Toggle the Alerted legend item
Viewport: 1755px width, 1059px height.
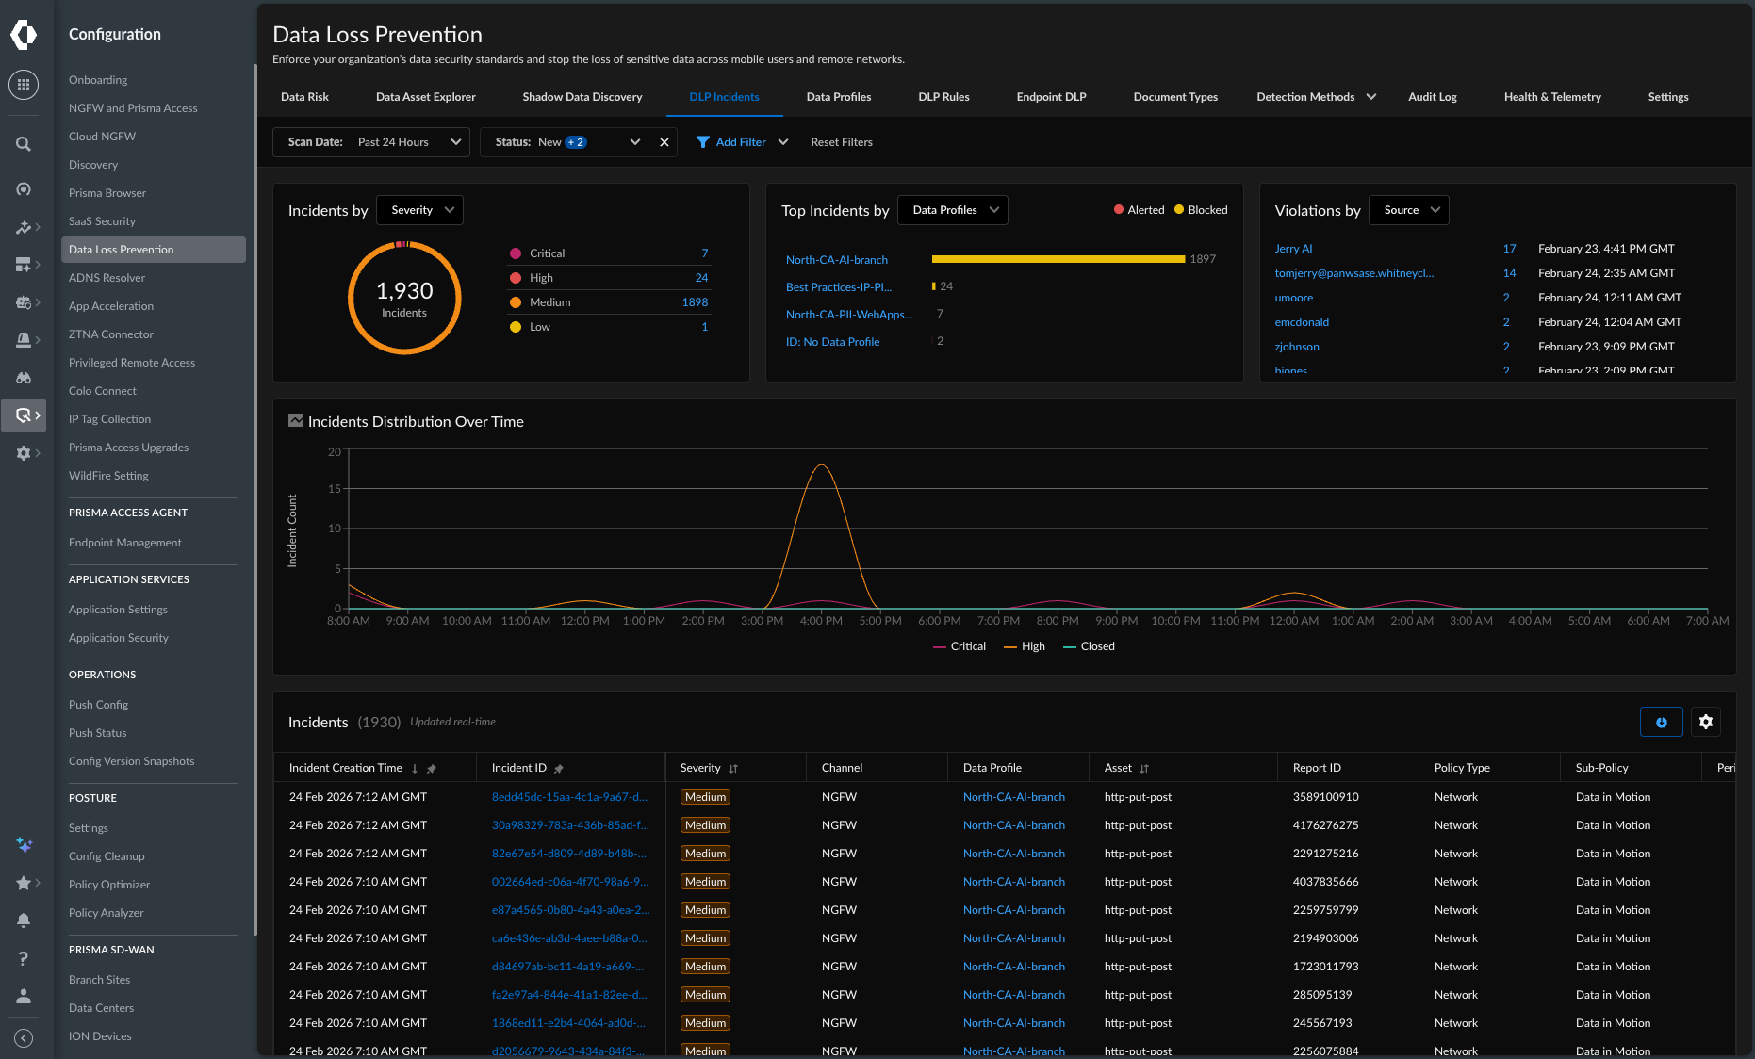point(1139,210)
